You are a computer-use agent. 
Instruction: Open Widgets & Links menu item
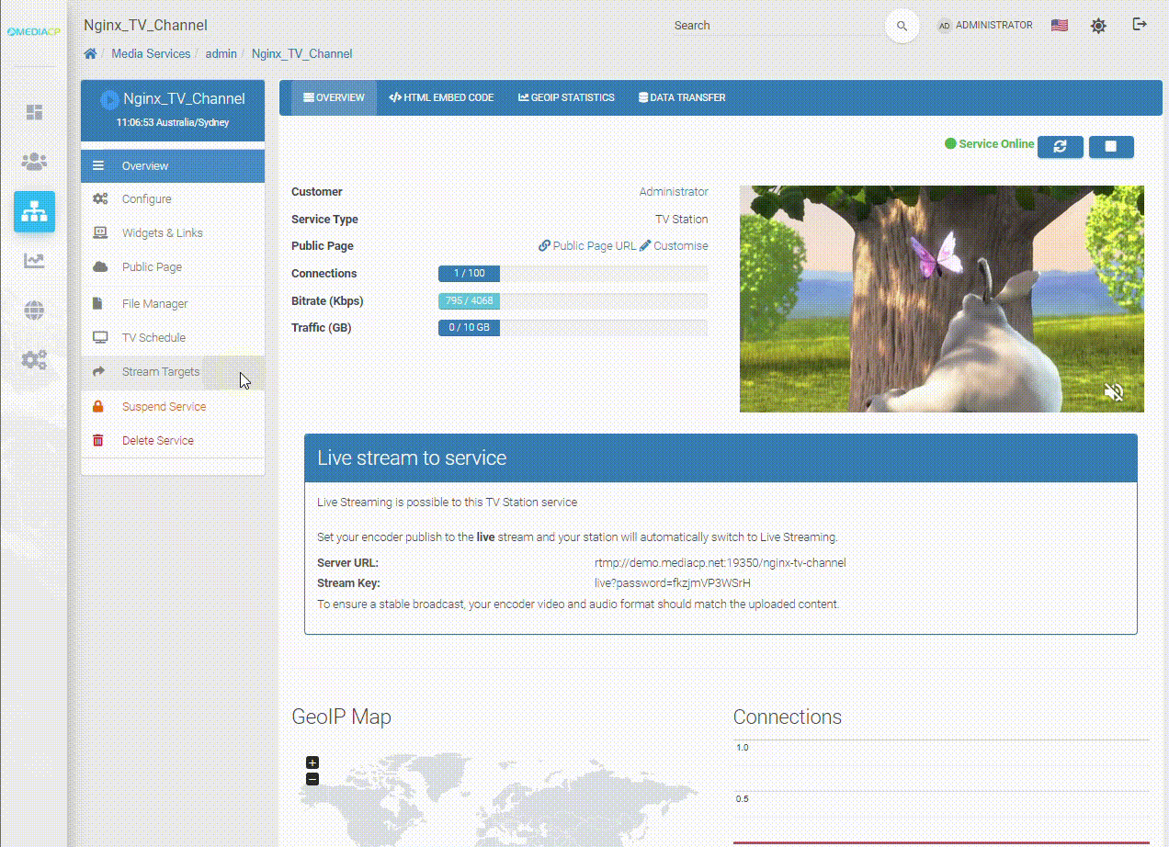click(173, 232)
